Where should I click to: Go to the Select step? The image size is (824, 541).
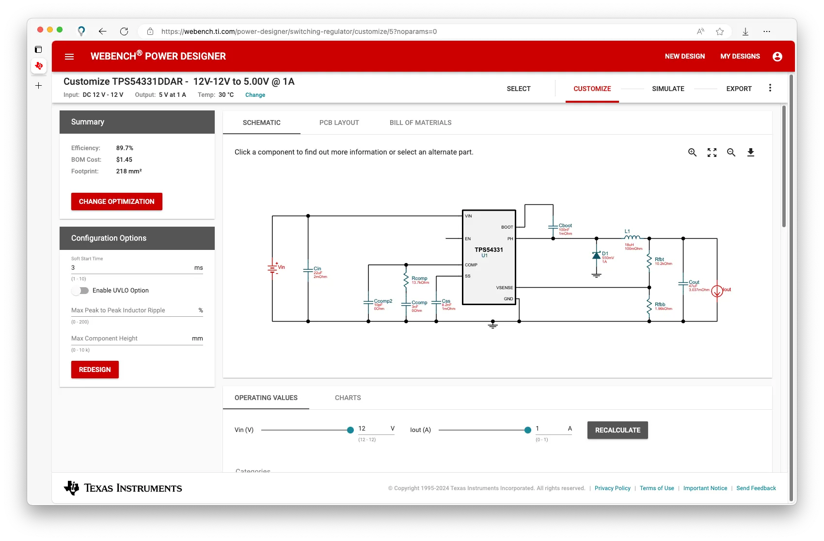[519, 89]
